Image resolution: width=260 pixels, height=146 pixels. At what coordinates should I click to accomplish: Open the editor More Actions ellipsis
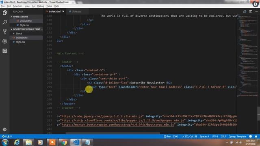tap(256, 11)
